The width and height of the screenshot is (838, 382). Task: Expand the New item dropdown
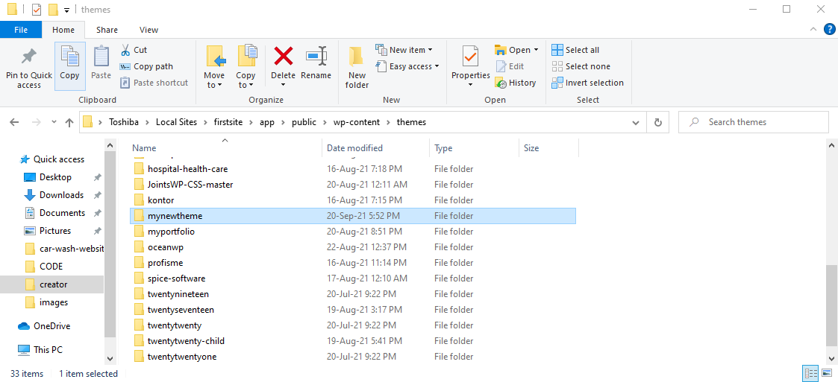tap(407, 50)
